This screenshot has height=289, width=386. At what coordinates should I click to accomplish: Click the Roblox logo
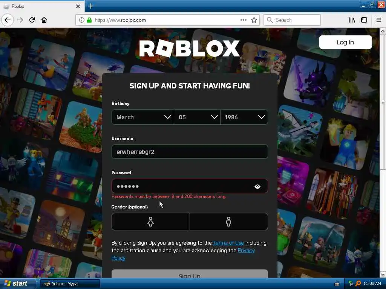[189, 48]
